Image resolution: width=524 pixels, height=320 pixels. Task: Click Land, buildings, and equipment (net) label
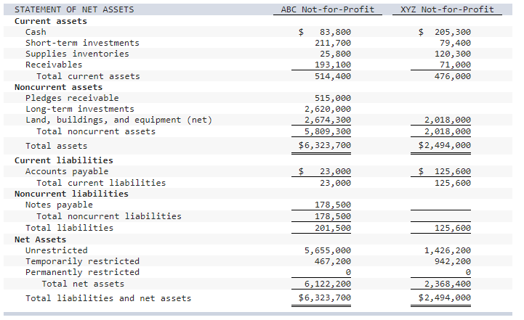[x=118, y=120]
